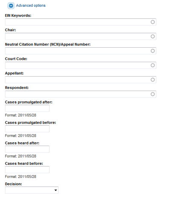Collapse the Advanced options section
The width and height of the screenshot is (170, 198).
click(x=11, y=6)
